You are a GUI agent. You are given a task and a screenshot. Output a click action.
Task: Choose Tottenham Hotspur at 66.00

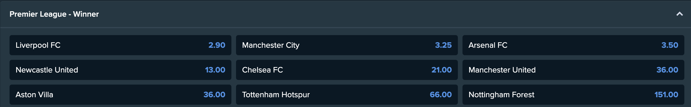pyautogui.click(x=347, y=95)
